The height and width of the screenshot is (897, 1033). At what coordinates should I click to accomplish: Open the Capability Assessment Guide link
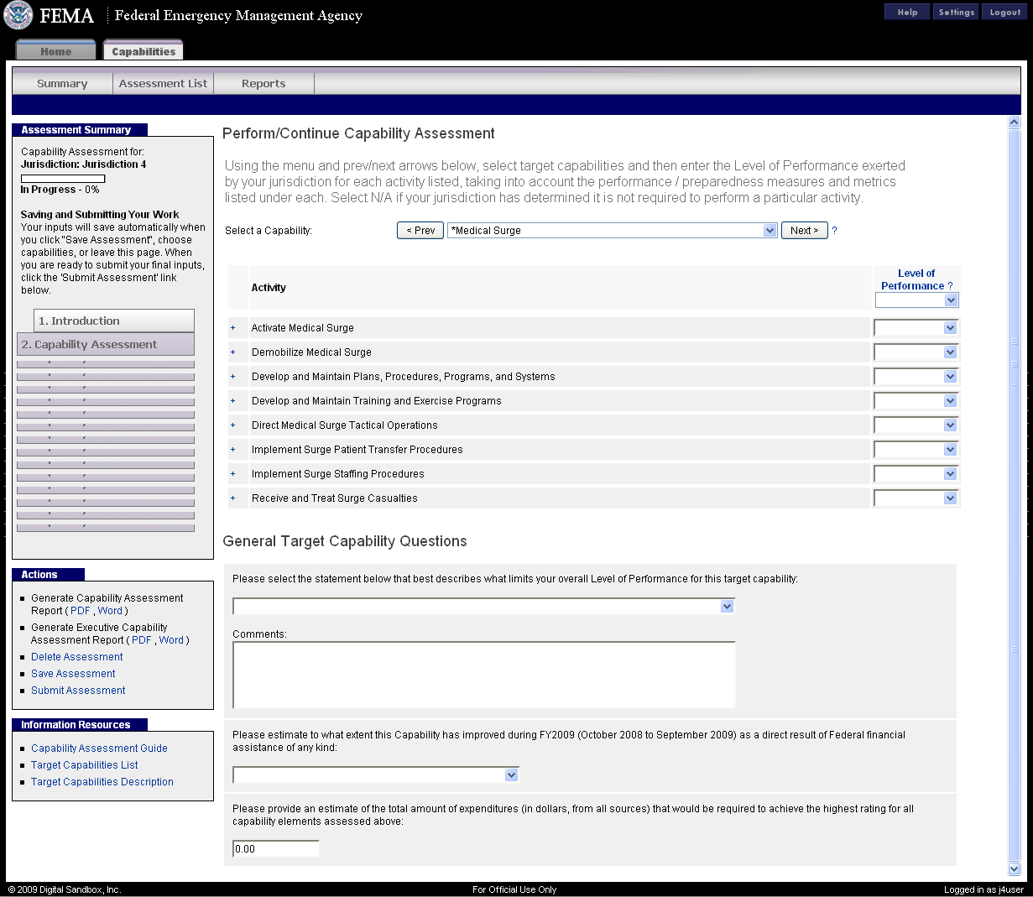tap(99, 748)
